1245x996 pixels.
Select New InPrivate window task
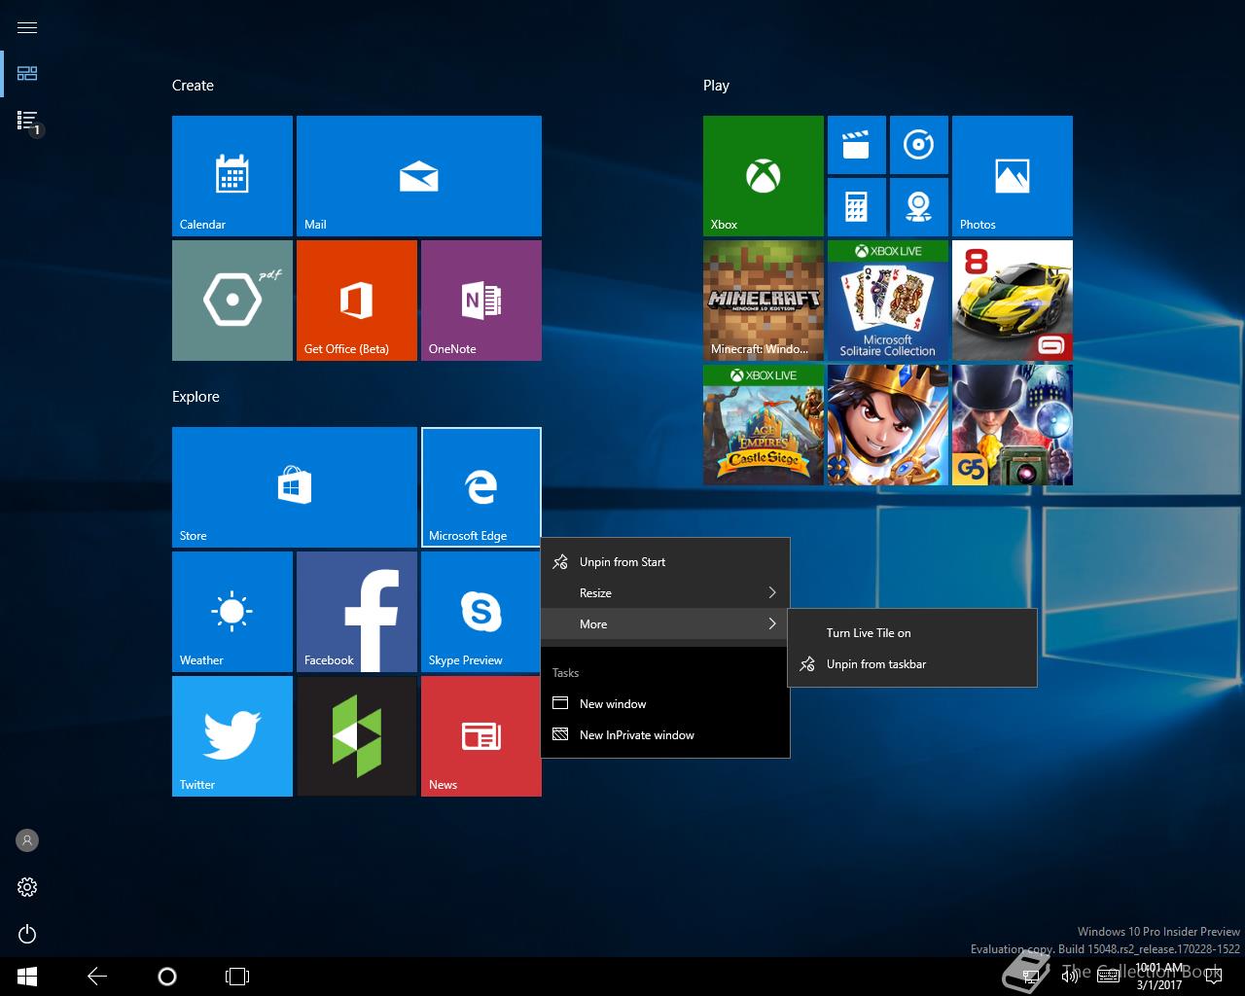pyautogui.click(x=665, y=735)
